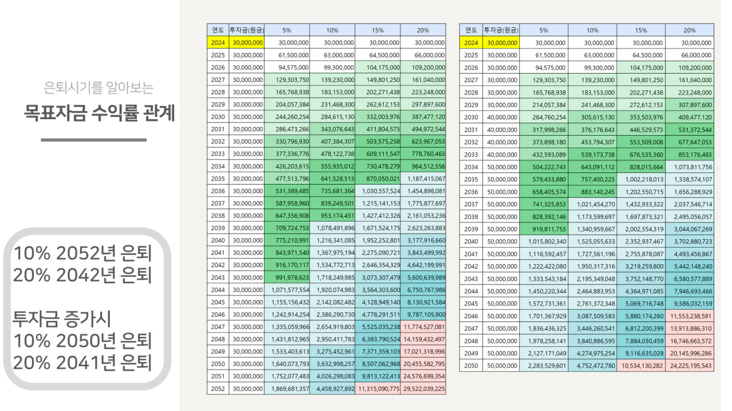Click the value 1,671,524,175
Viewport: 732px width, 411px height.
click(378, 228)
